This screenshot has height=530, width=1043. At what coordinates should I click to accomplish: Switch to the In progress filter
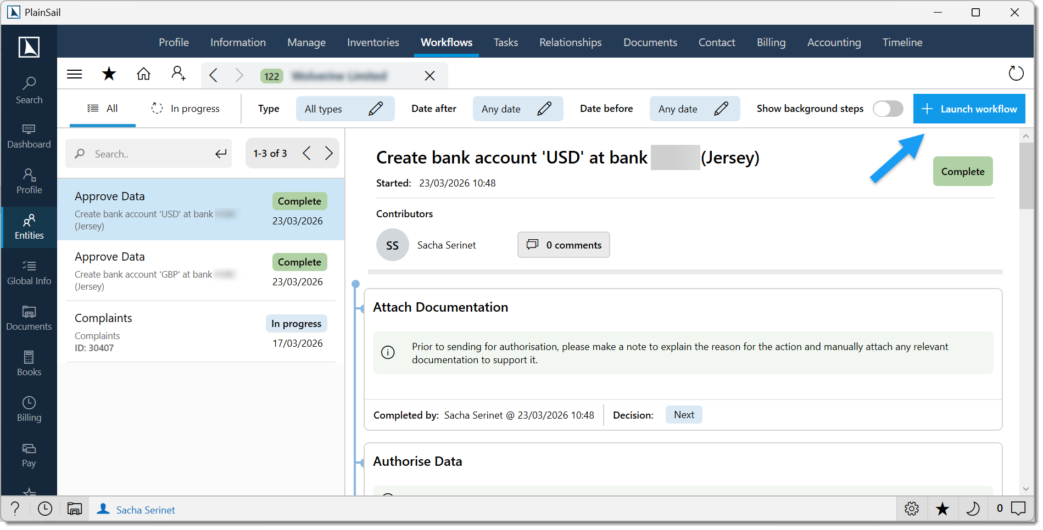(186, 108)
